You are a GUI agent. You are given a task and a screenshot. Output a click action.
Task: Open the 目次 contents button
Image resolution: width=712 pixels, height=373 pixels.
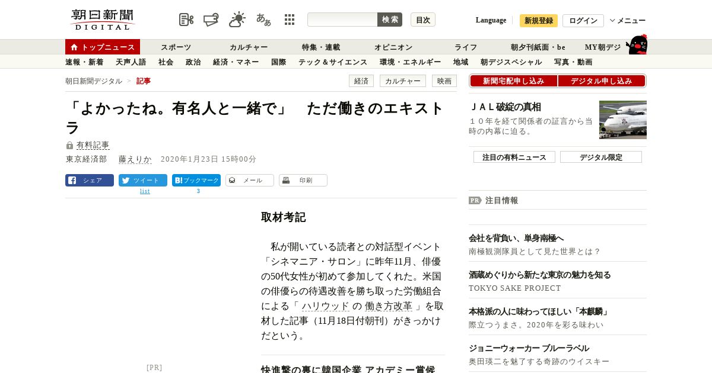(x=423, y=20)
